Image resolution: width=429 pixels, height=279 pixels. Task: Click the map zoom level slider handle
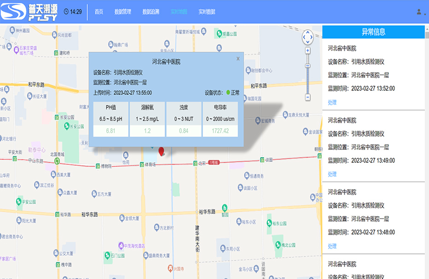(x=307, y=66)
